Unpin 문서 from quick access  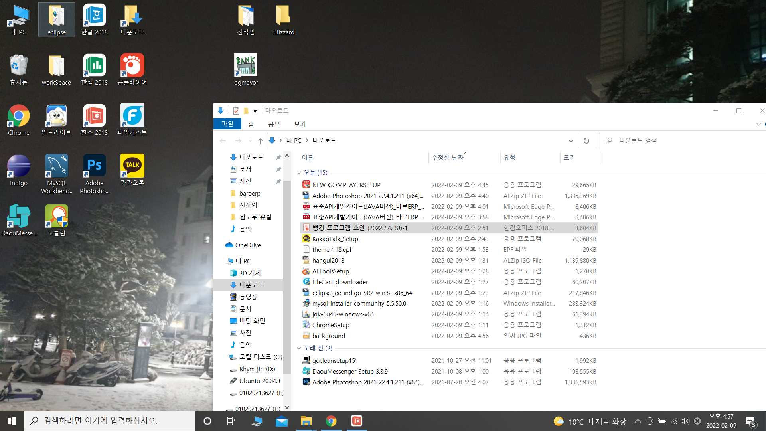tap(278, 169)
